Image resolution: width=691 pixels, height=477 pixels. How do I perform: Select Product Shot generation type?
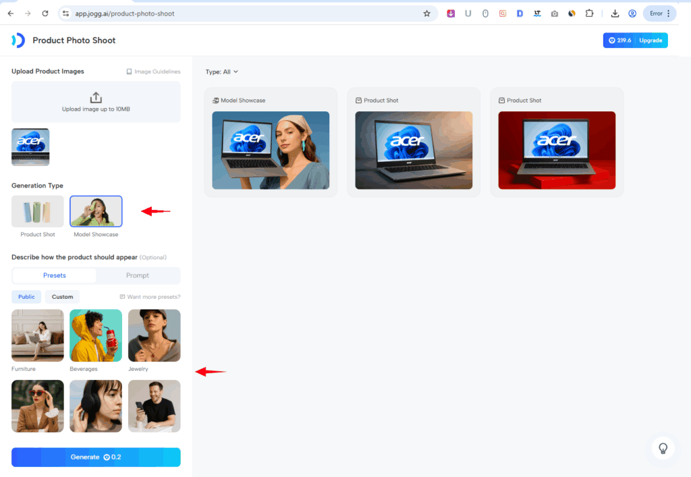click(x=38, y=212)
